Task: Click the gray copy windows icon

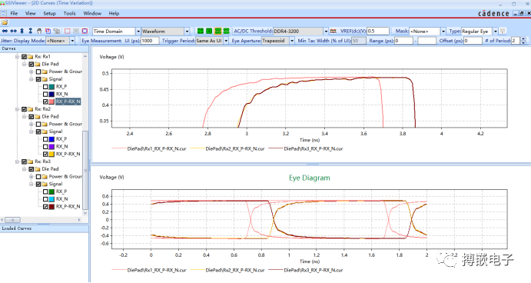Action: pos(57,32)
